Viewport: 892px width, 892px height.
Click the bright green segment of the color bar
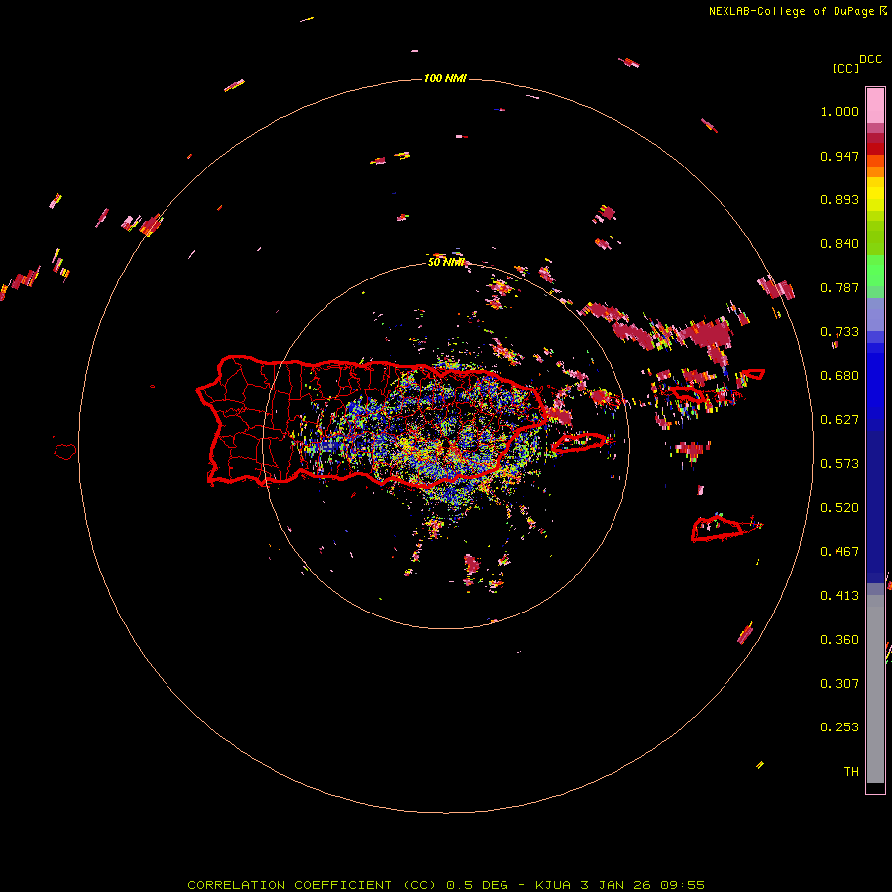875,271
